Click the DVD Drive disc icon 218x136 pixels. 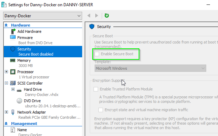pos(19,101)
